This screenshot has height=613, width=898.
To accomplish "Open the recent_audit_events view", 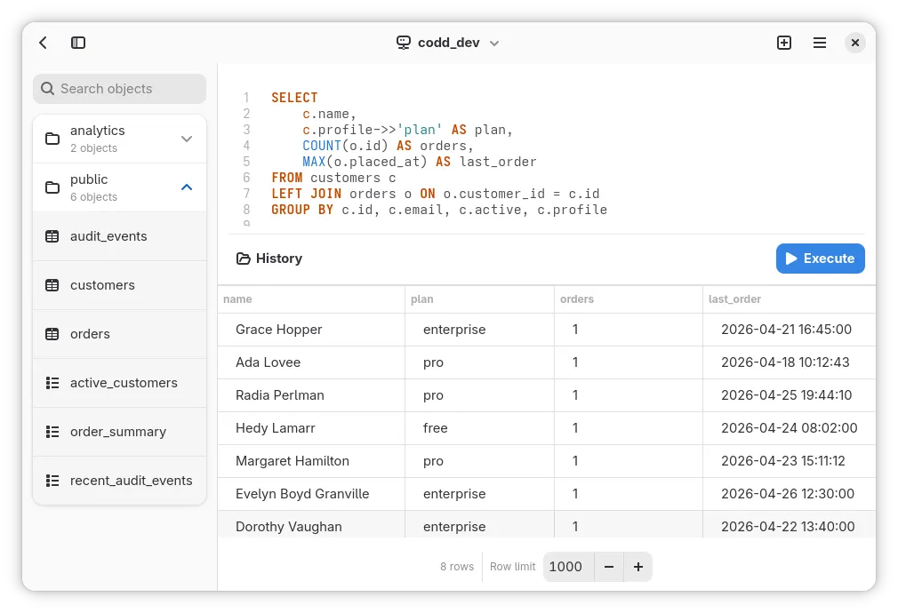I will tap(120, 481).
